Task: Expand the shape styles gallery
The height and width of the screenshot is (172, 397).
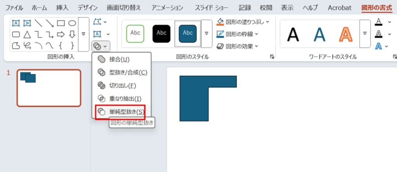Action: [207, 33]
